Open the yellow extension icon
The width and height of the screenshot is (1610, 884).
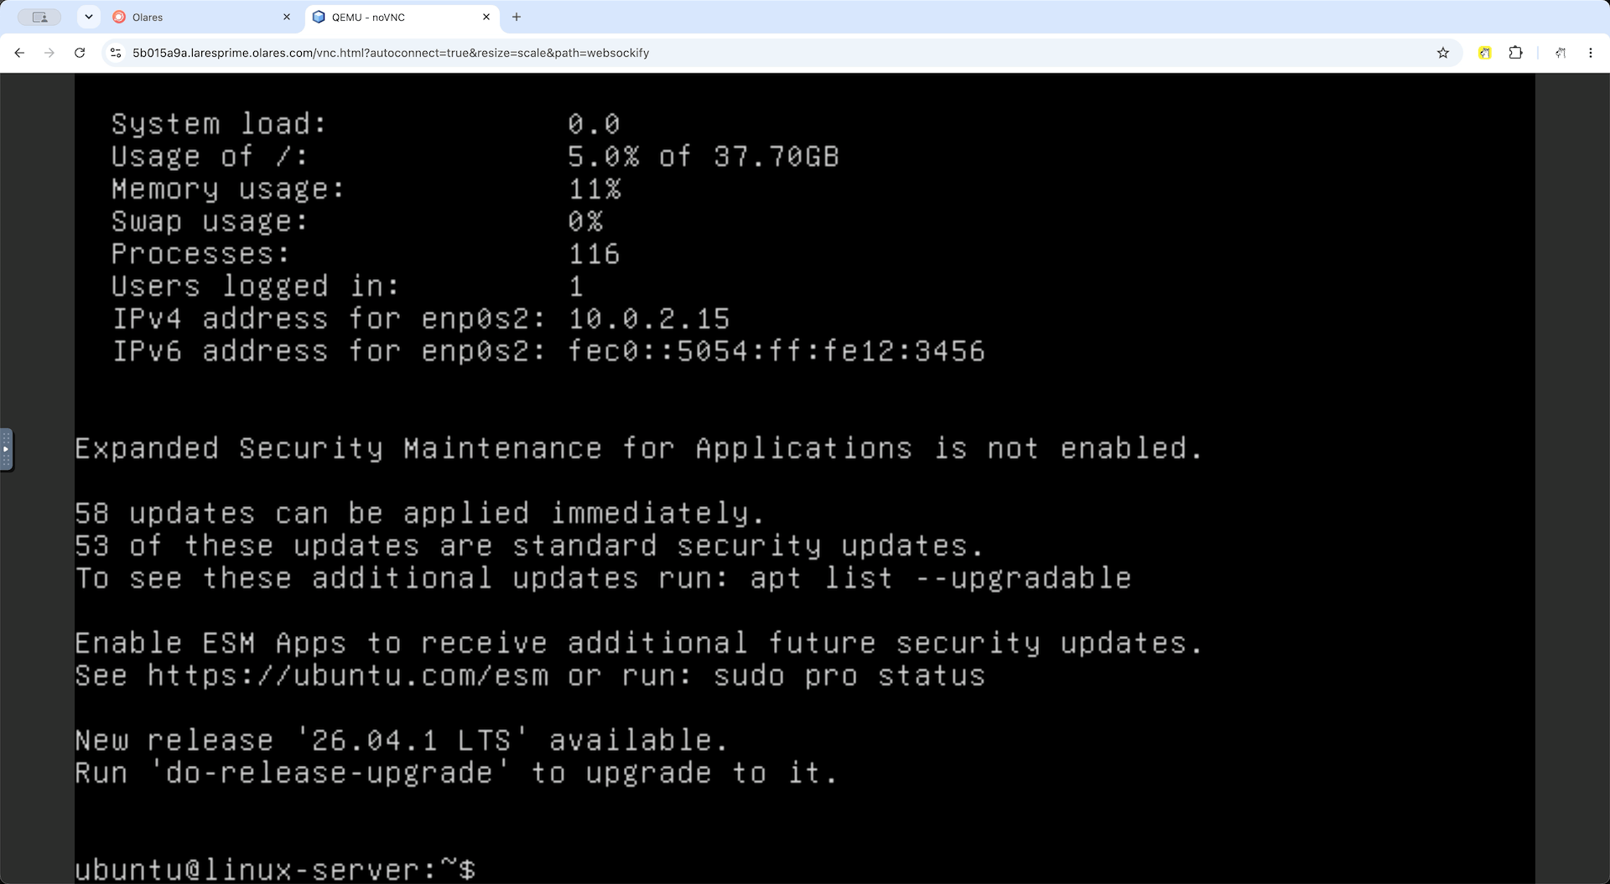pyautogui.click(x=1484, y=53)
